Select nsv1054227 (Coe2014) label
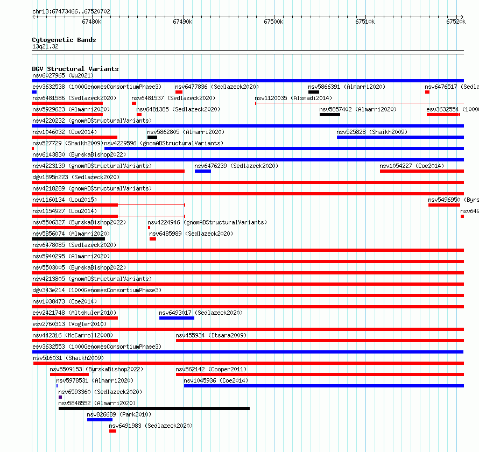Screen dimensions: 479x452 click(x=412, y=166)
